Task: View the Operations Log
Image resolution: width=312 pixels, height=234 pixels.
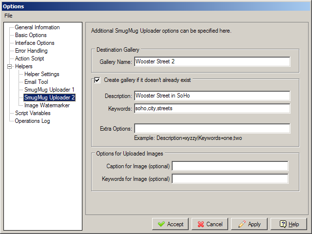Action: pyautogui.click(x=33, y=121)
